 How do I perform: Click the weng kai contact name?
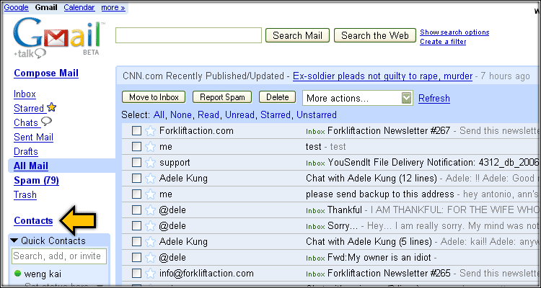(x=43, y=274)
